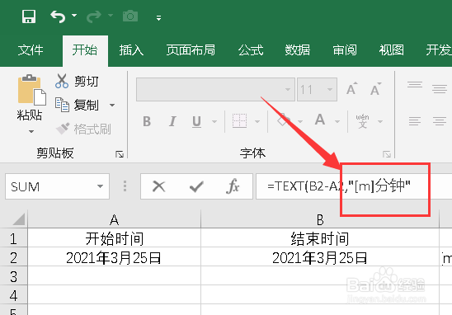Click the Cancel X formula button

(x=159, y=186)
